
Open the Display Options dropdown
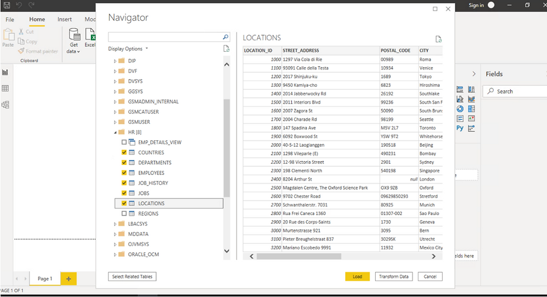click(x=128, y=48)
